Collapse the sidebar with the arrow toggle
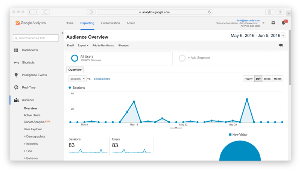This screenshot has width=301, height=172. (62, 33)
